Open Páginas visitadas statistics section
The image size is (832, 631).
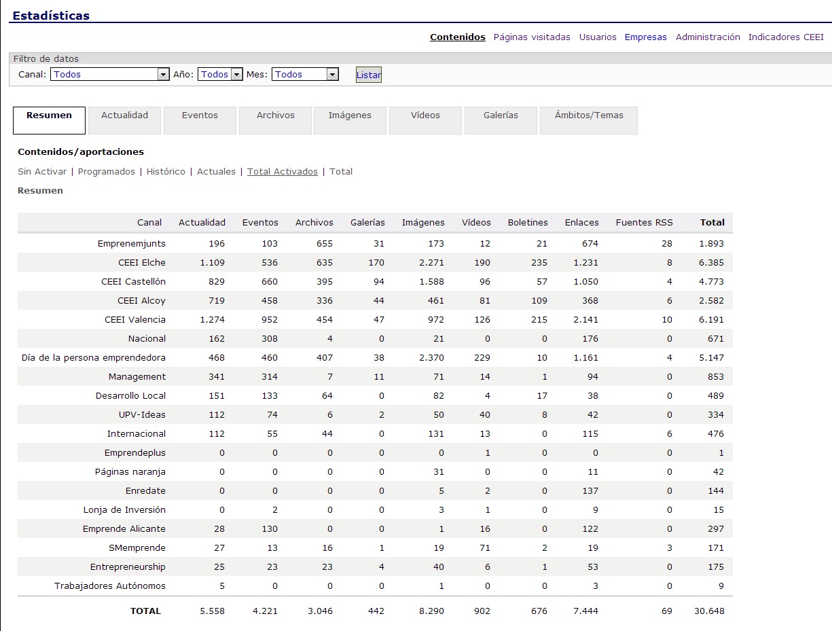(532, 37)
